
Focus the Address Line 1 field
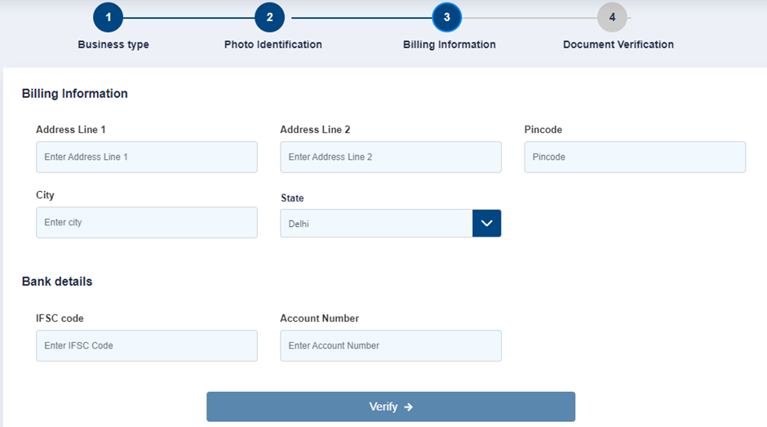(147, 158)
